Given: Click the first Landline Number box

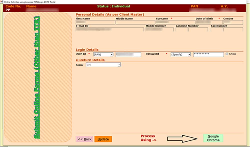Looking at the screenshot, I should [181, 30].
